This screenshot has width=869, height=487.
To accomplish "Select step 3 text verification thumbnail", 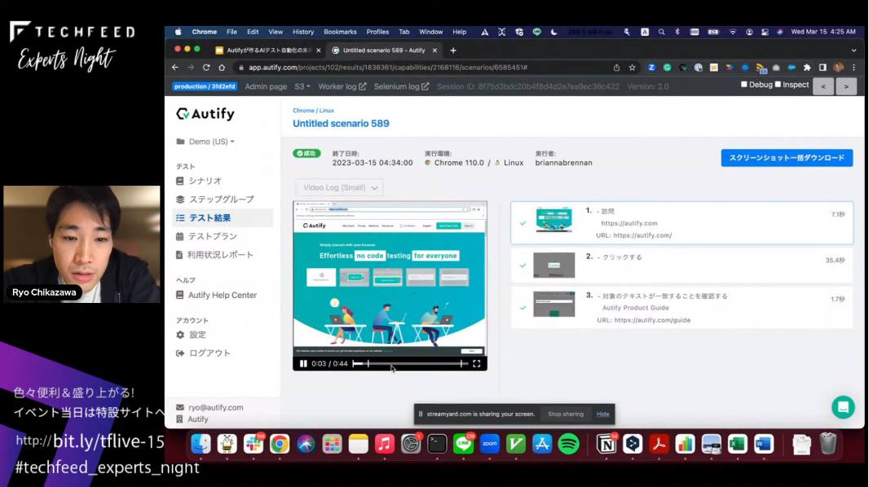I will click(554, 305).
